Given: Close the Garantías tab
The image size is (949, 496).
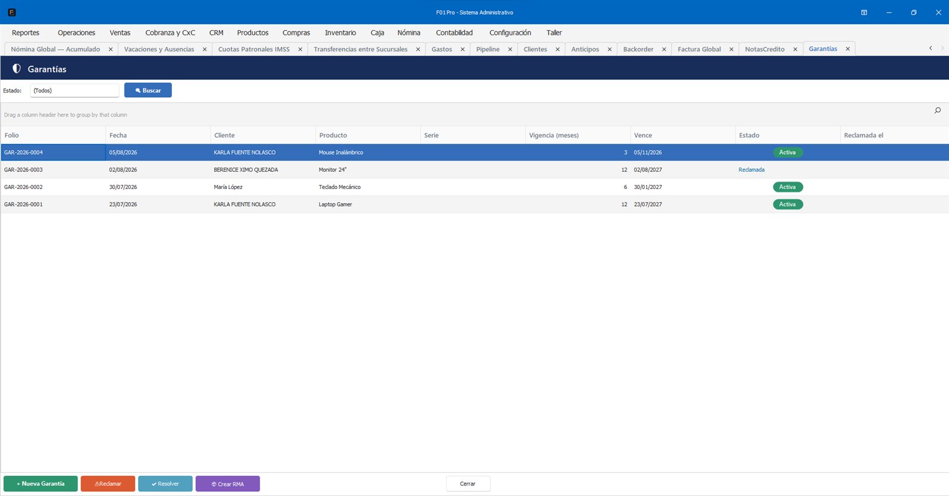Looking at the screenshot, I should coord(848,49).
